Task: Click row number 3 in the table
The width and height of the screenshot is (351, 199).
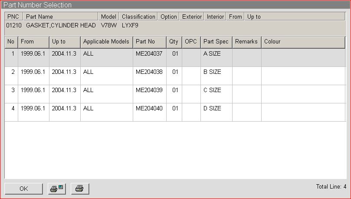Action: pyautogui.click(x=12, y=90)
